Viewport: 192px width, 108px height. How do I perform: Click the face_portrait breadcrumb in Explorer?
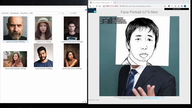[x=24, y=13]
